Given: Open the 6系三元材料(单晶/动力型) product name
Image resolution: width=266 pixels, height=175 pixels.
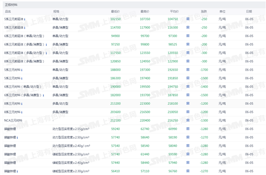Looking at the screenshot, I should click(23, 87).
